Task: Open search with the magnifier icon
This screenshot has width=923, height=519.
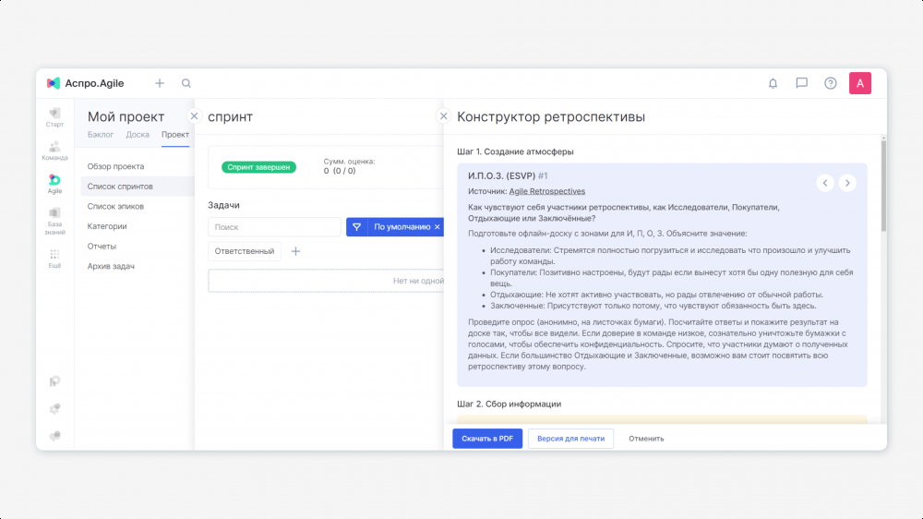Action: (x=186, y=83)
